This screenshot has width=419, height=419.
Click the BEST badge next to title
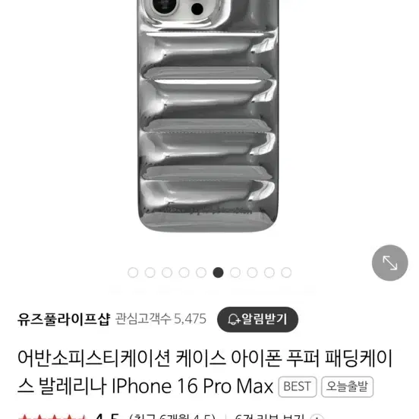coord(297,386)
